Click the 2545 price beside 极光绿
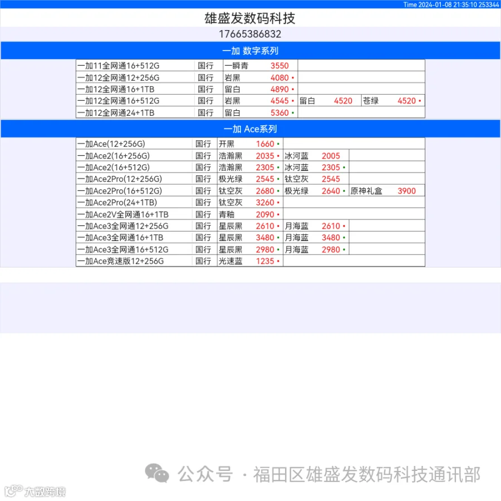 coord(265,179)
